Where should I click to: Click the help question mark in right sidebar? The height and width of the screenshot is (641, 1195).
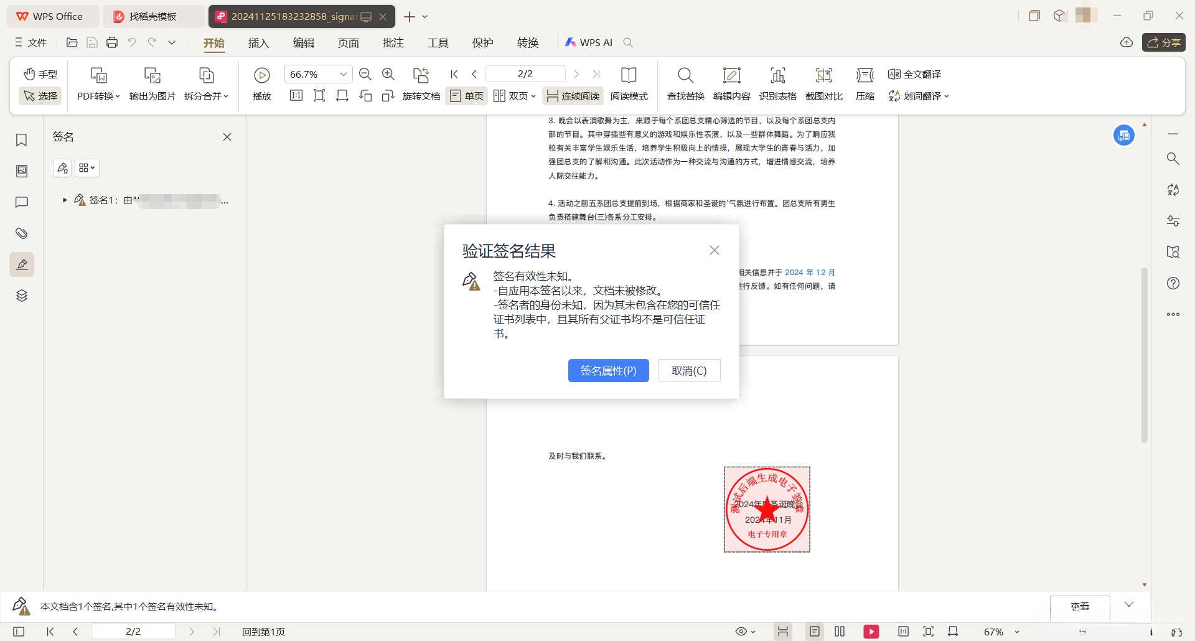coord(1173,283)
